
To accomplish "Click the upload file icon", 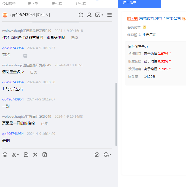I will [x=26, y=155].
